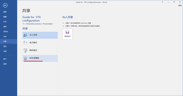Select 电子邮件 share option
The height and width of the screenshot is (96, 183).
click(x=40, y=43)
